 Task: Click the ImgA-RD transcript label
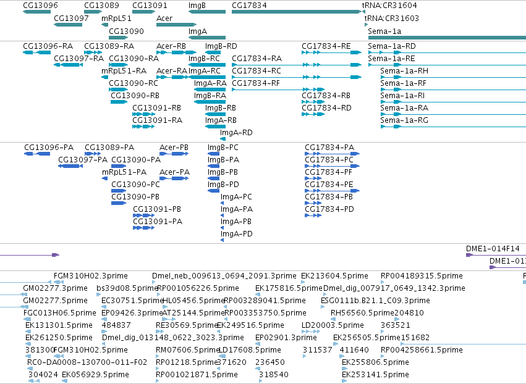236,132
